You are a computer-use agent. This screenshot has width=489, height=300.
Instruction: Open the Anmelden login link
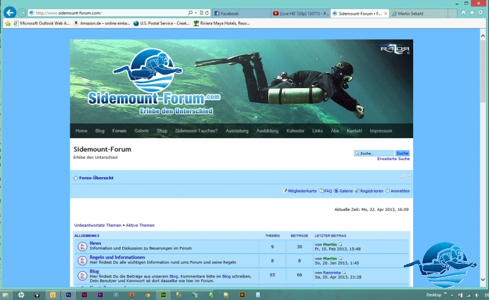[400, 191]
